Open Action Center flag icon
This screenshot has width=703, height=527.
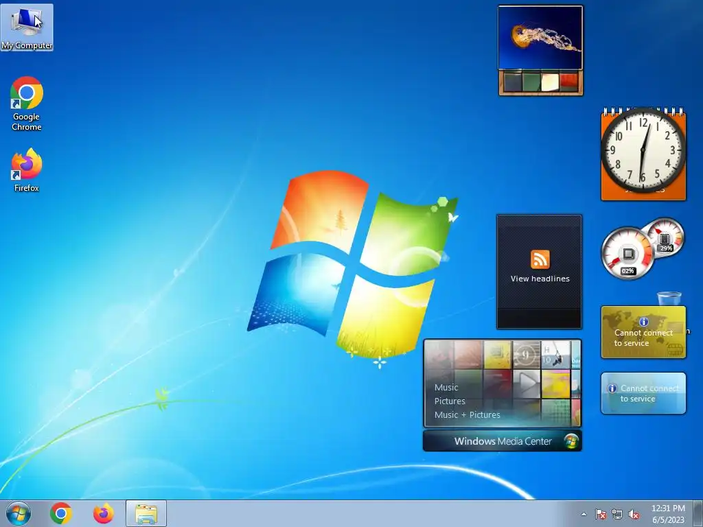click(x=601, y=514)
